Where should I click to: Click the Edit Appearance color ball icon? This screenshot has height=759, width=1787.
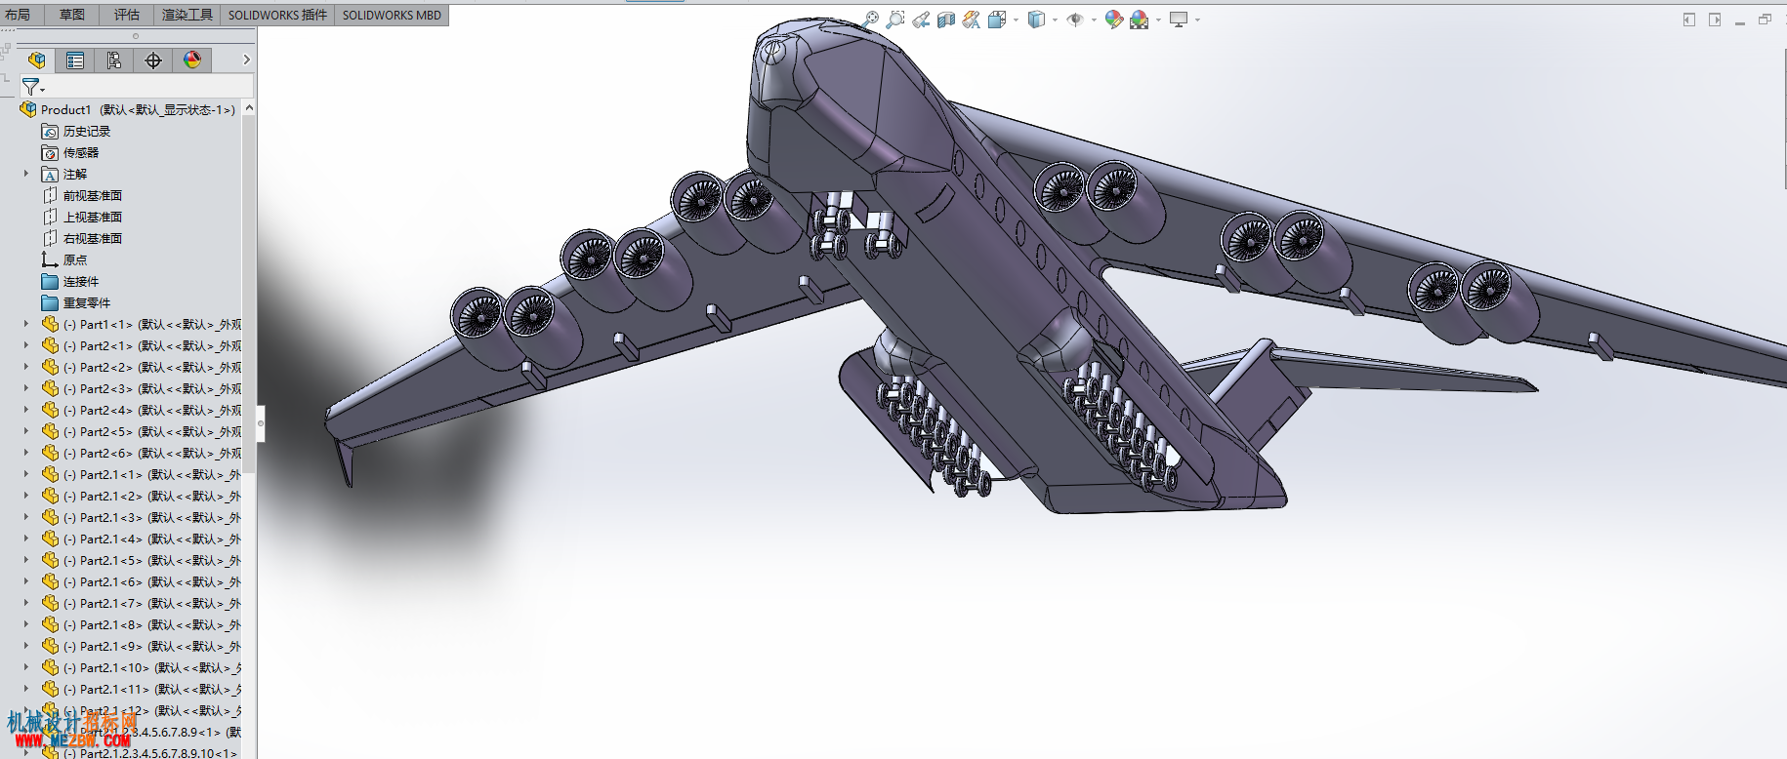[x=1114, y=20]
